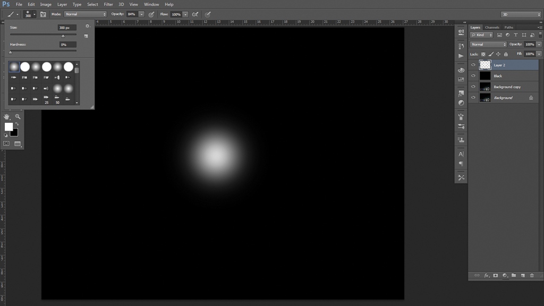Link layers icon in Layers panel
This screenshot has width=544, height=306.
click(x=477, y=276)
